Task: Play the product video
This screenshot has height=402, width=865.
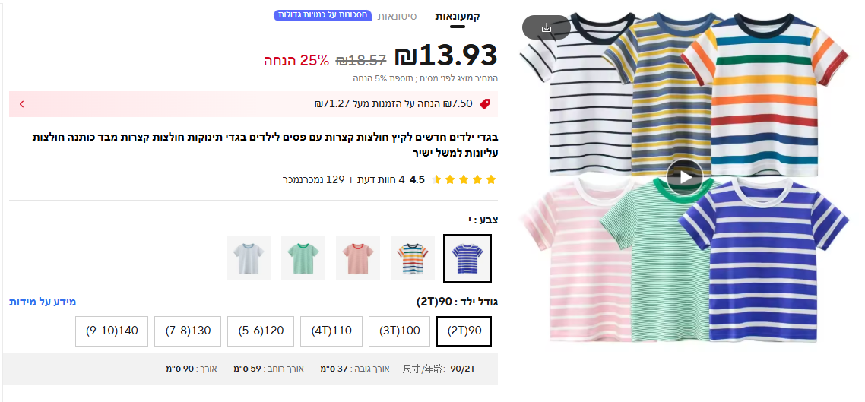Action: 685,178
